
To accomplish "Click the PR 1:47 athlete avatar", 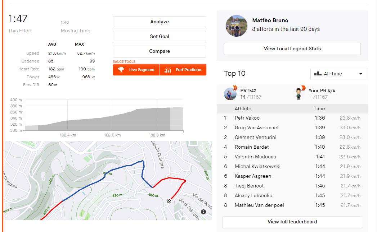I will tap(230, 94).
